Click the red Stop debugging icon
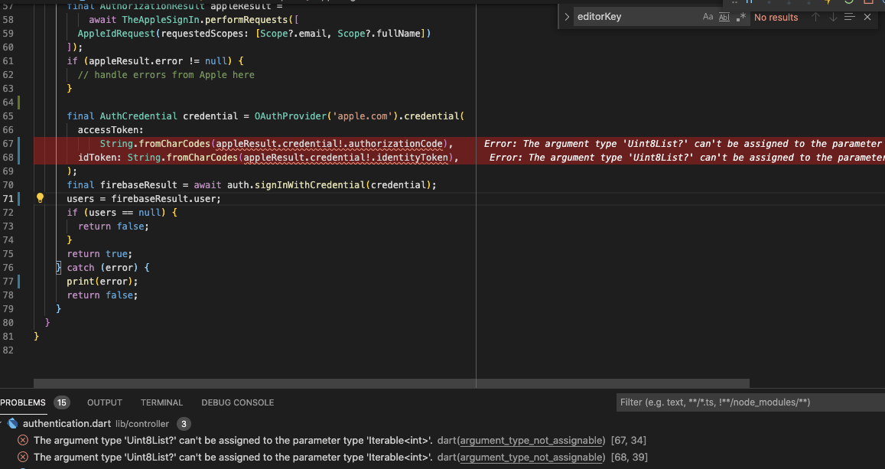 (x=869, y=2)
